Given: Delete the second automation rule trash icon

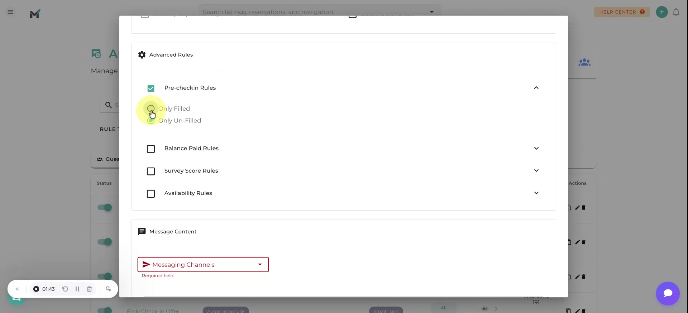Looking at the screenshot, I should tap(584, 242).
